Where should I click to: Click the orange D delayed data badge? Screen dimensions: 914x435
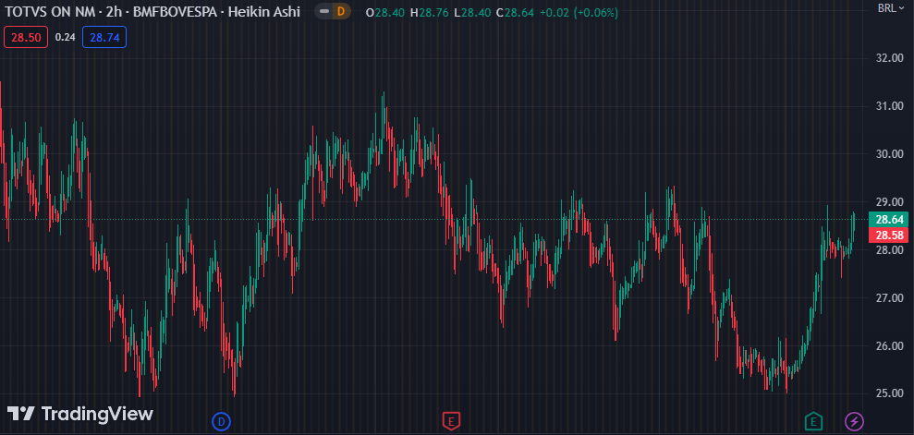[x=341, y=11]
